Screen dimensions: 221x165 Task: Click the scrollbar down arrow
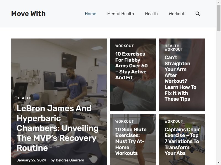pos(219,163)
